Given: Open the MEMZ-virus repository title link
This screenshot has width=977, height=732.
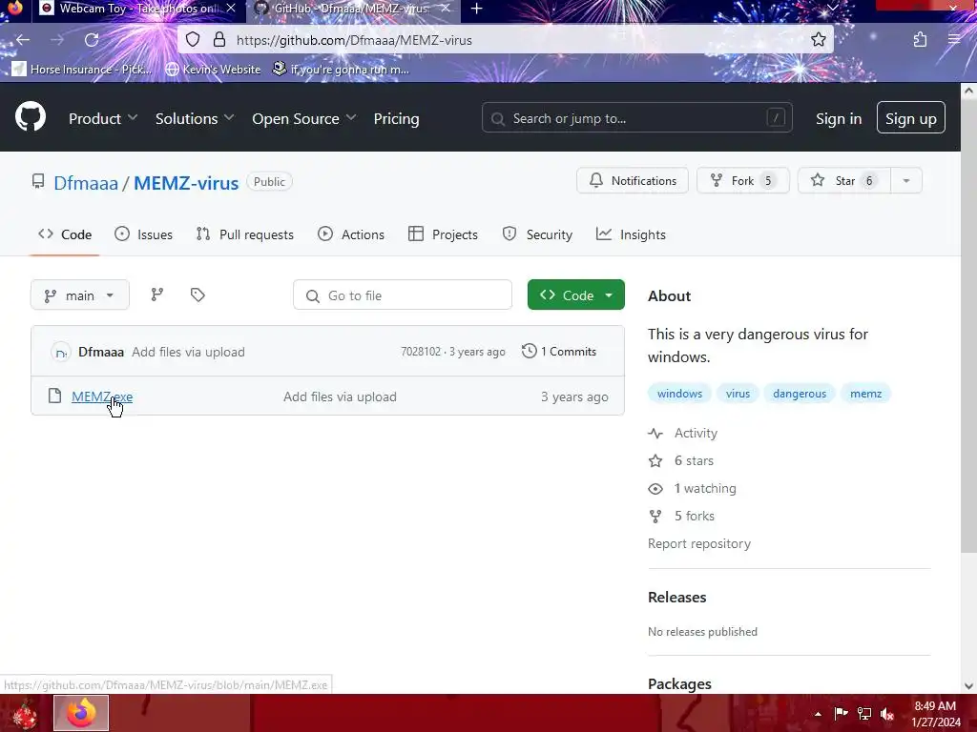Looking at the screenshot, I should click(x=186, y=183).
